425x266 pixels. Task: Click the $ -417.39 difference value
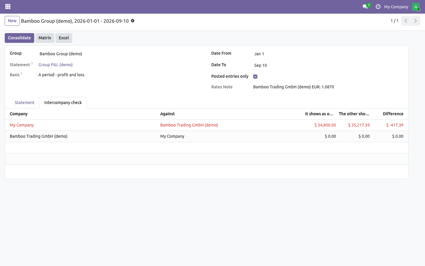click(395, 125)
